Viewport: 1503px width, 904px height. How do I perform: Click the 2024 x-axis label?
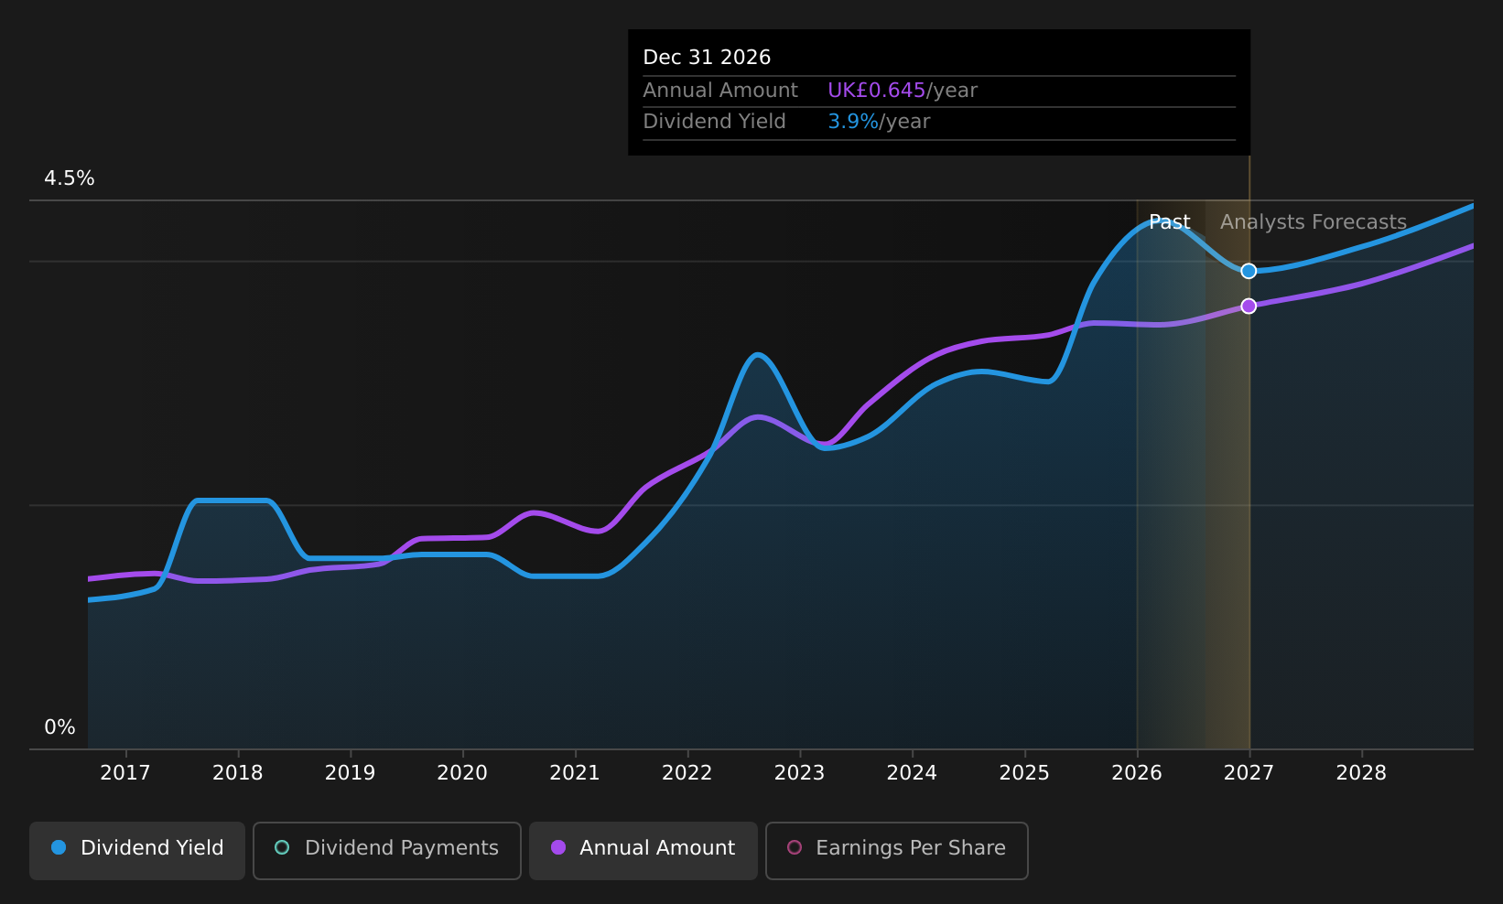[912, 773]
